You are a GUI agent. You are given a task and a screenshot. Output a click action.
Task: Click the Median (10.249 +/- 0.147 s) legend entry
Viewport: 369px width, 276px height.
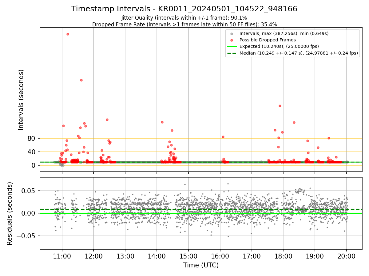299,53
